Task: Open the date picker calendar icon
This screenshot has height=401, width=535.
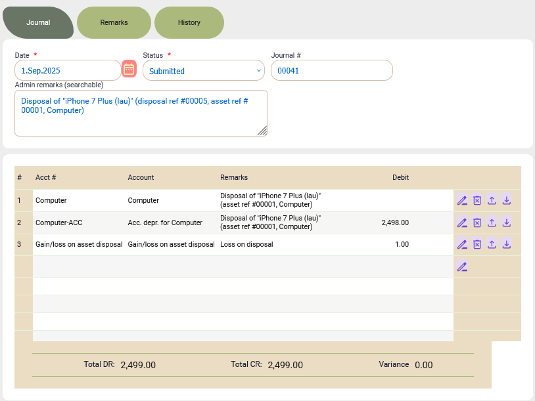Action: click(x=129, y=69)
